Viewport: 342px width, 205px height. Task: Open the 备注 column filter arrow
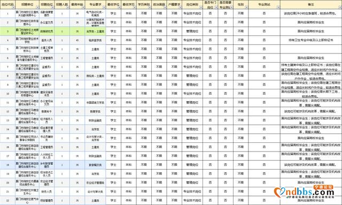tap(340, 7)
